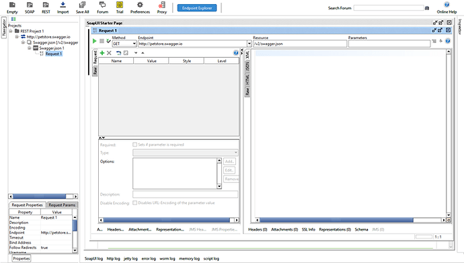464x263 pixels.
Task: Click the Search Forum input field
Action: (x=389, y=8)
